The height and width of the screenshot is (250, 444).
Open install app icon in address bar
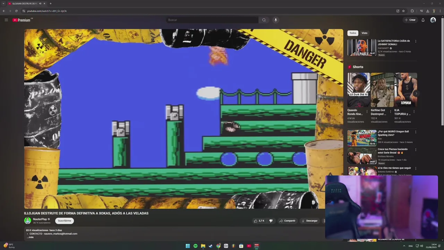(398, 11)
